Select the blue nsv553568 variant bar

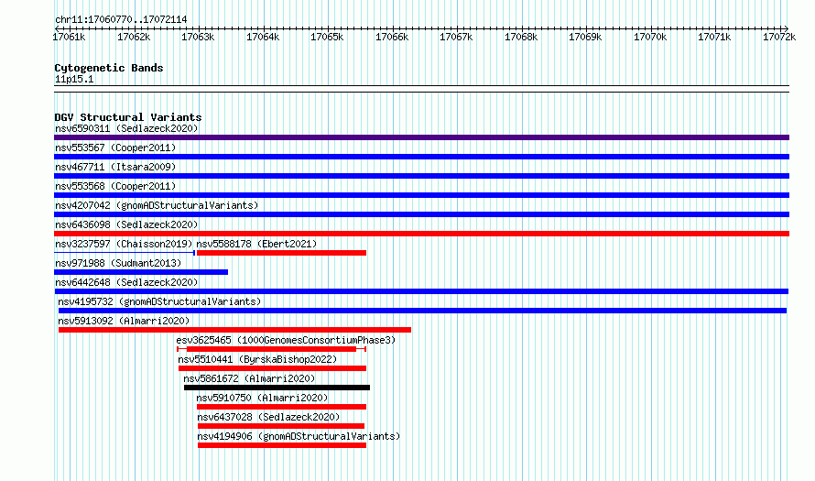coord(421,195)
